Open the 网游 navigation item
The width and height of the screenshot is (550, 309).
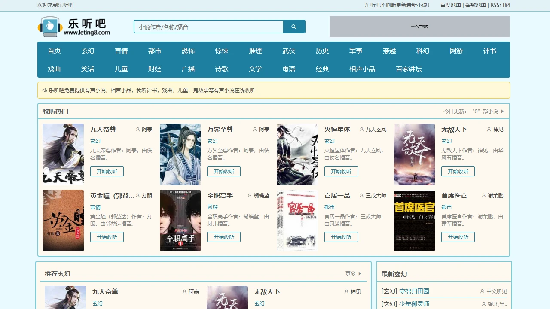pyautogui.click(x=456, y=51)
